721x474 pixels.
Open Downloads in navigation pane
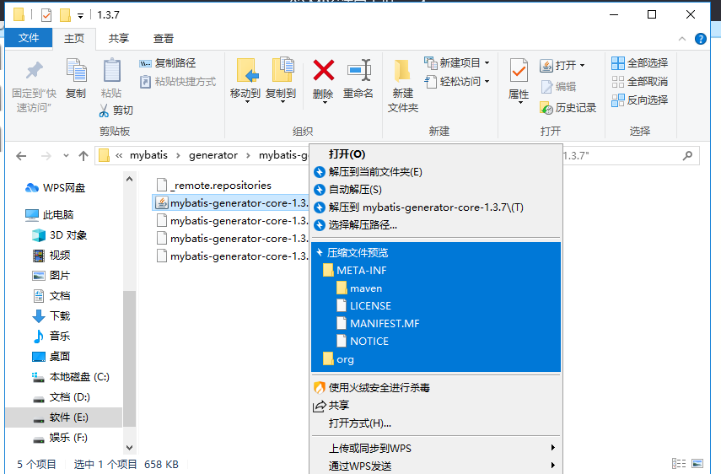(51, 315)
